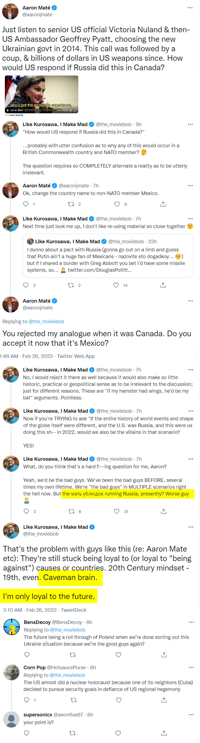Play the Victoria Nuland video clip
This screenshot has height=743, width=200.
(8, 110)
